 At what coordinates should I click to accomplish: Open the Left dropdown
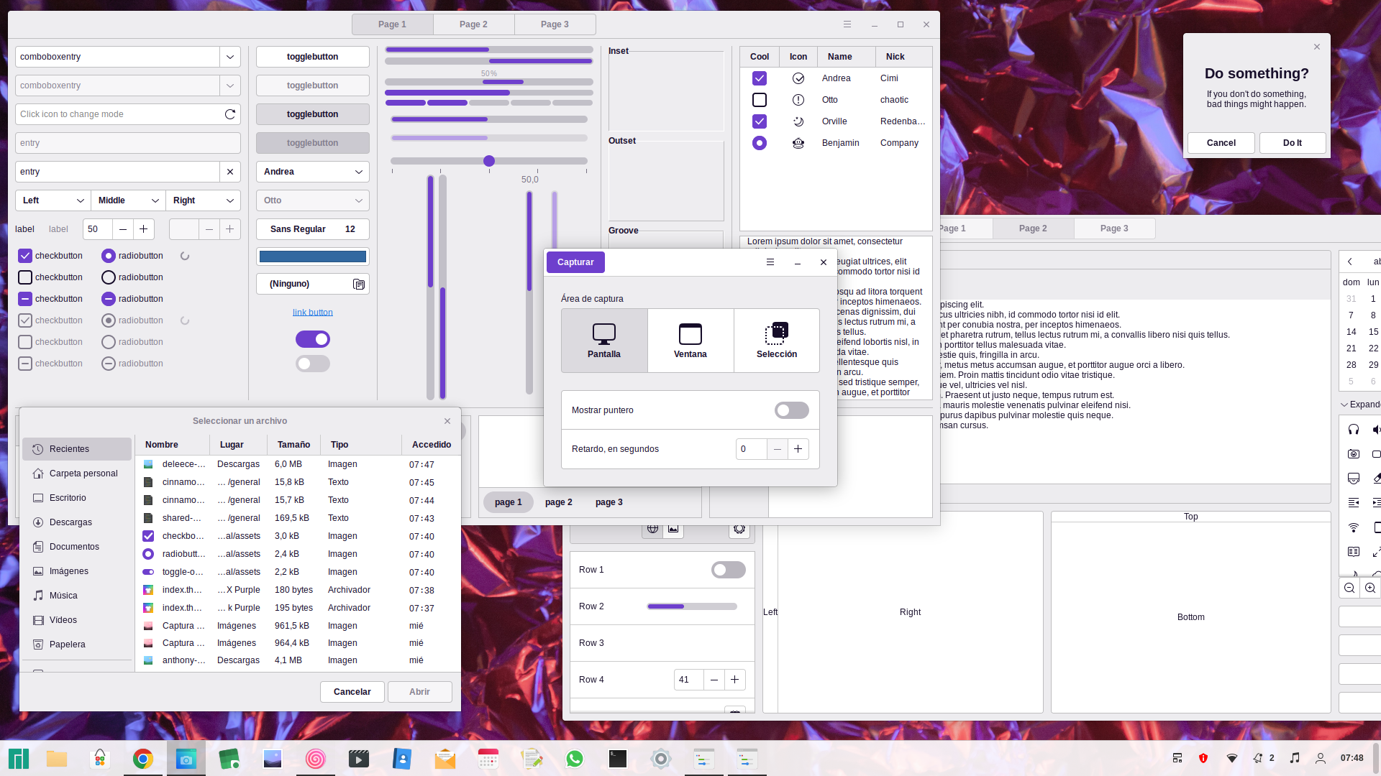53,200
